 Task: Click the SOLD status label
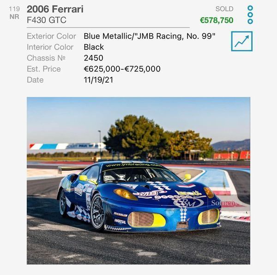(x=224, y=9)
